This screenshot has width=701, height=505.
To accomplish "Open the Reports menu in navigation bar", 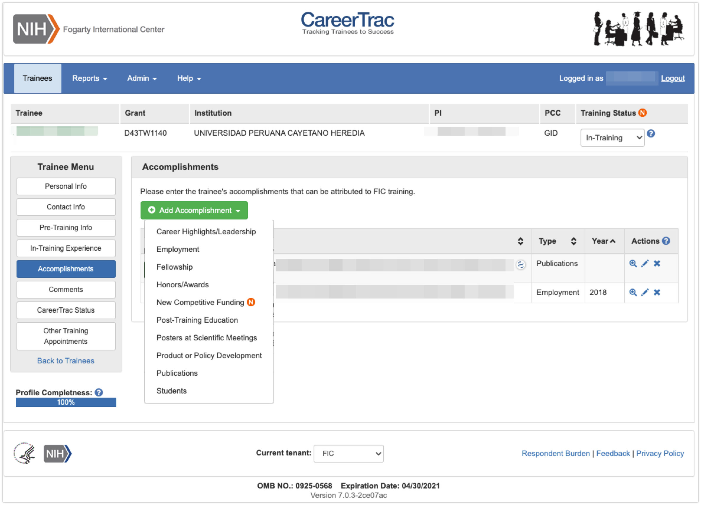I will [x=89, y=78].
